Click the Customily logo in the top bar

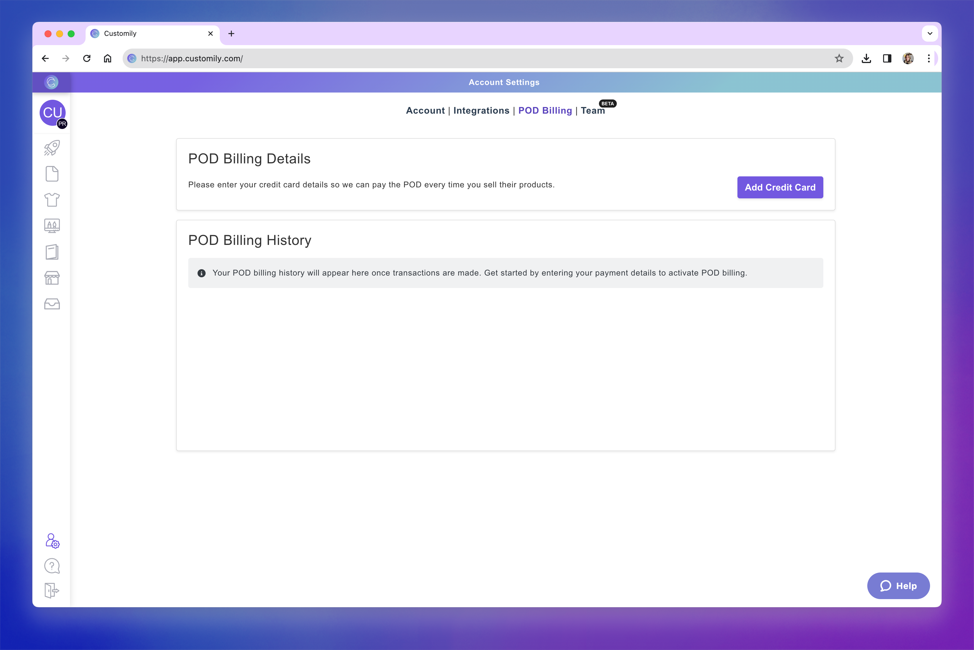point(51,82)
